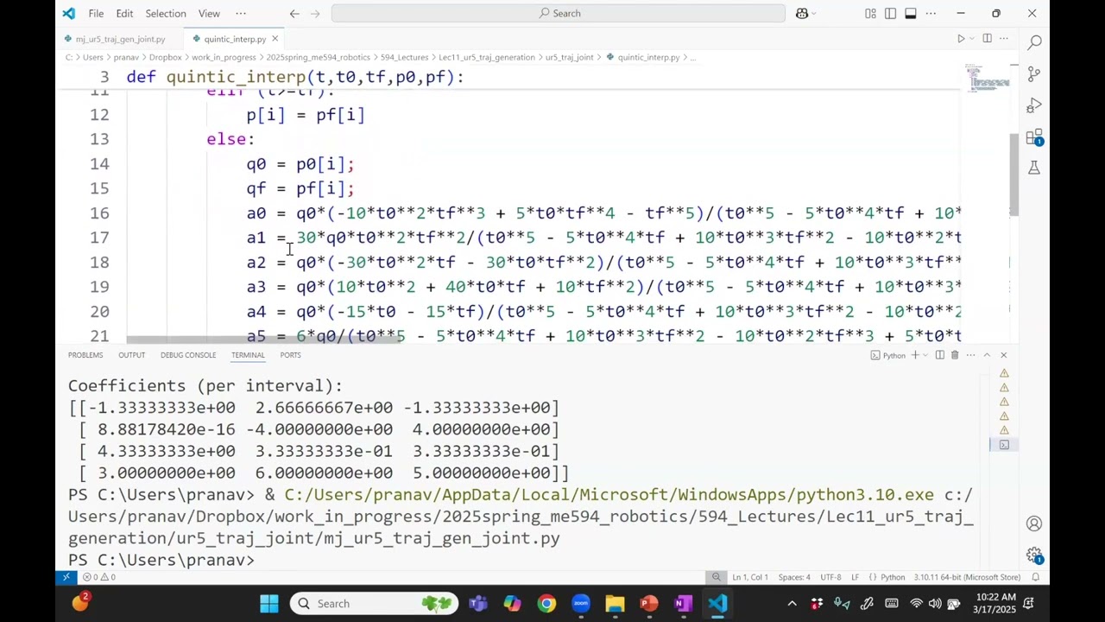Click the Lec11_ur5_traj_generation breadcrumb
The height and width of the screenshot is (622, 1105).
click(x=486, y=57)
